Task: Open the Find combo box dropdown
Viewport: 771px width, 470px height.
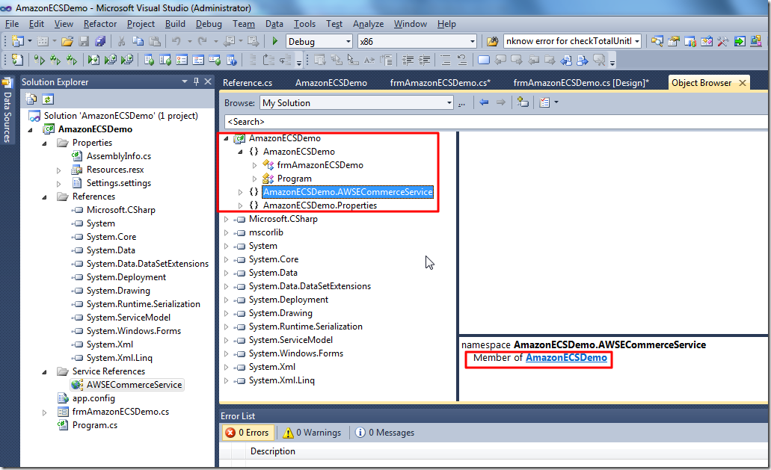Action: pyautogui.click(x=636, y=41)
